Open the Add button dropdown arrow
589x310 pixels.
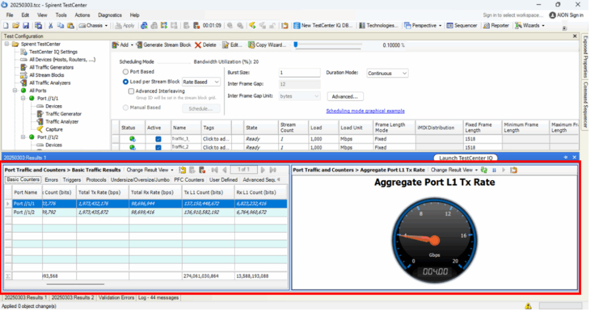pyautogui.click(x=132, y=45)
